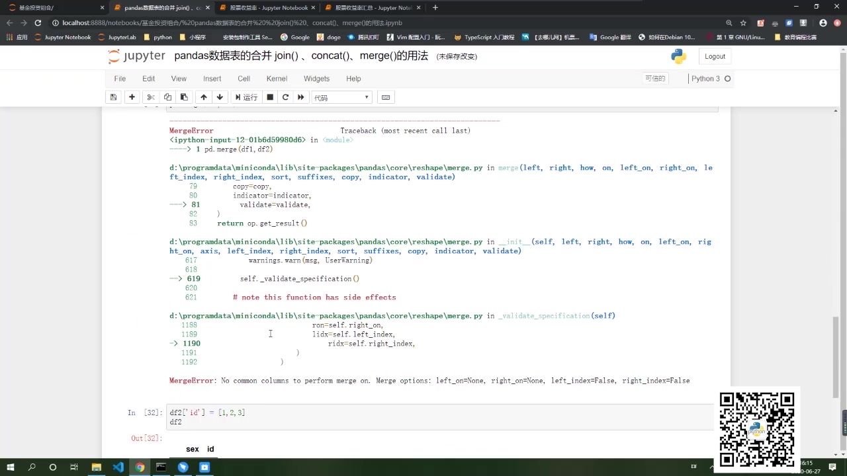Switch to the 股票收益率 notebook tab

click(x=265, y=7)
